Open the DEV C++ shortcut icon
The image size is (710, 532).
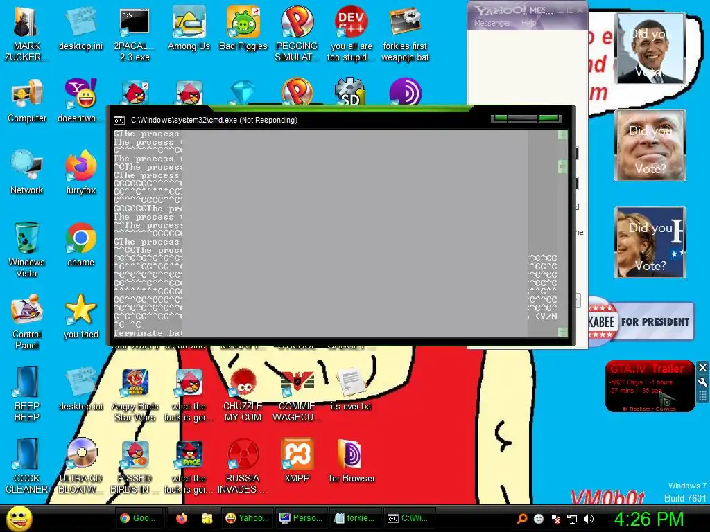tap(351, 34)
